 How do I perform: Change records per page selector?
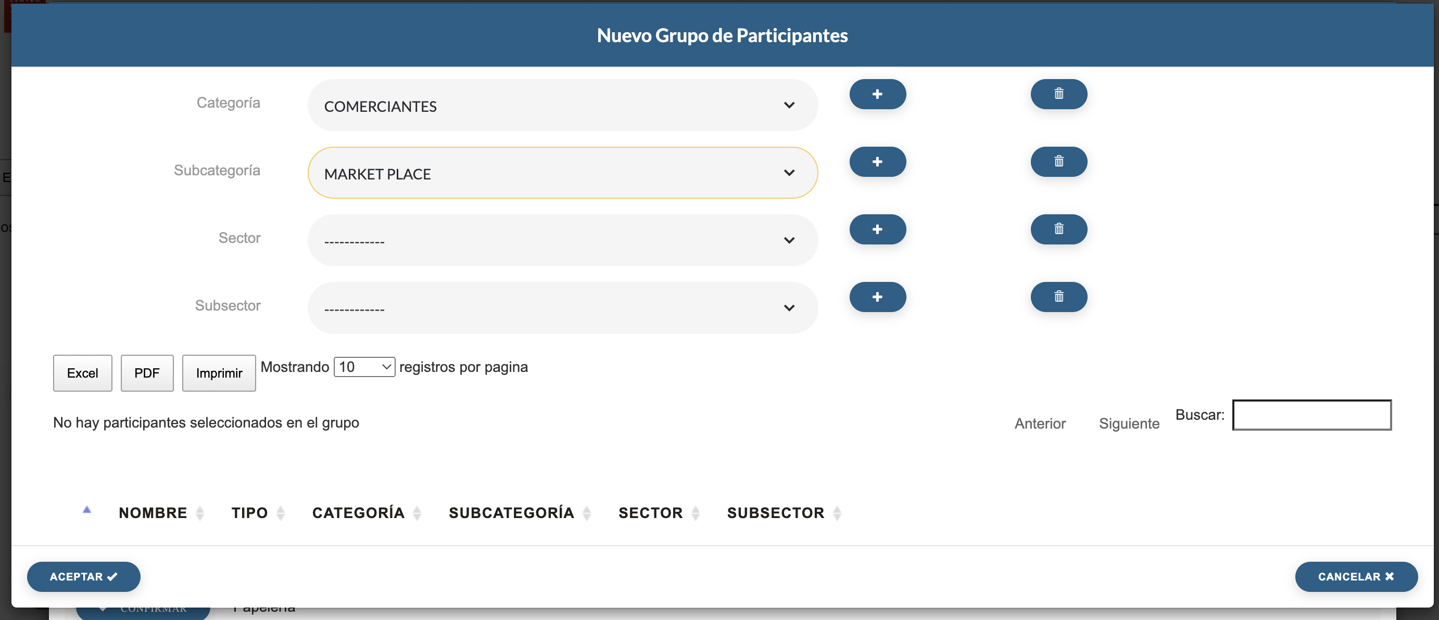click(x=364, y=367)
